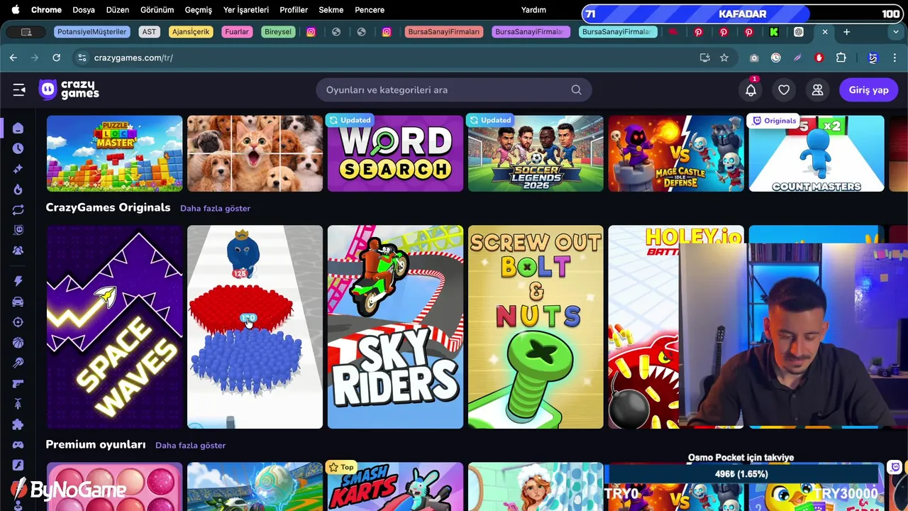Open gun games icon in sidebar

18,383
